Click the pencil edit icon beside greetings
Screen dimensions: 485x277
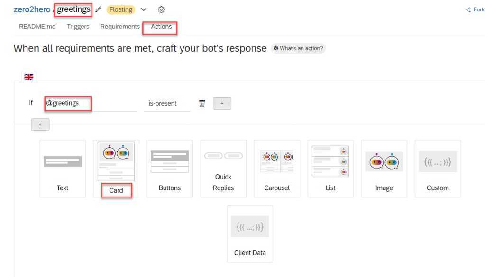click(98, 9)
